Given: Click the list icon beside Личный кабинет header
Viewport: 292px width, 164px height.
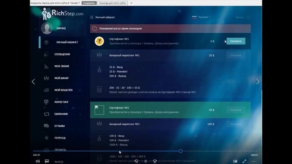Looking at the screenshot, I should click(91, 17).
